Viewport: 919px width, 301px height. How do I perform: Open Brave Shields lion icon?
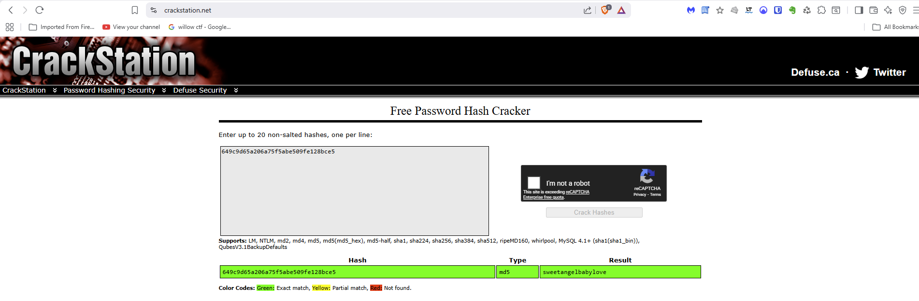(x=605, y=10)
